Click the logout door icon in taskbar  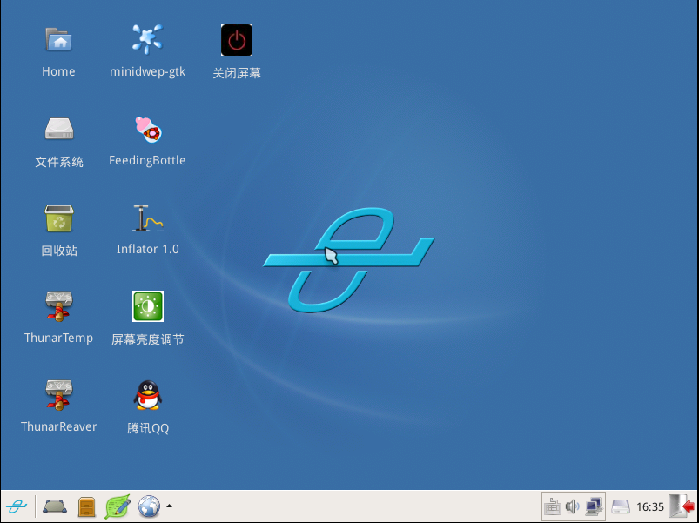(682, 506)
